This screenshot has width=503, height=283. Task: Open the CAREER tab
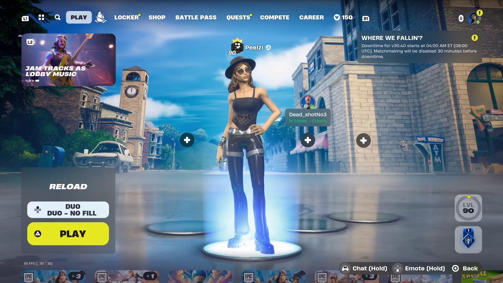tap(312, 17)
